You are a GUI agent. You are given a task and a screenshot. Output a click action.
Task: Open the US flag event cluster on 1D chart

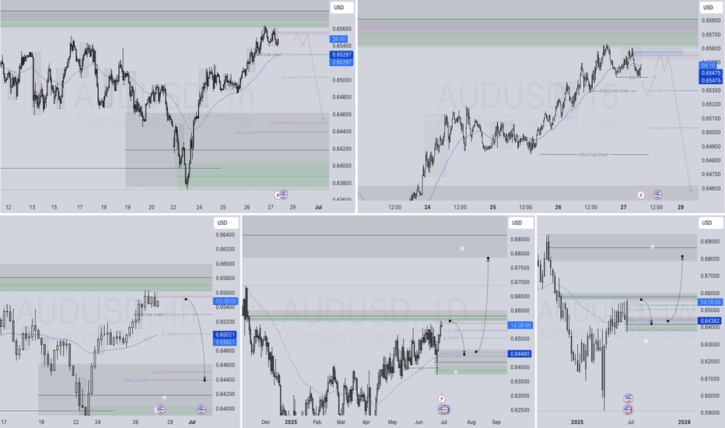pos(443,409)
